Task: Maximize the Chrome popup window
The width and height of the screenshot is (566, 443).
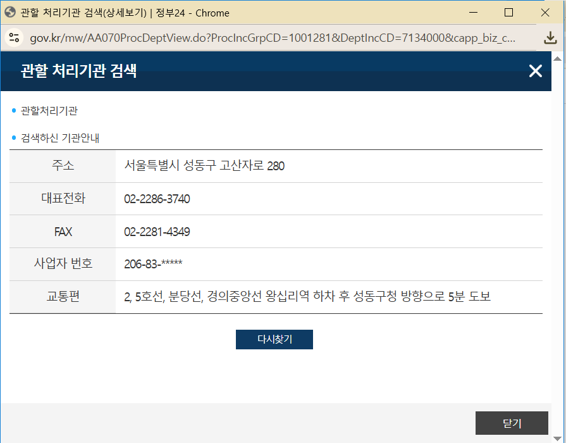Action: coord(508,12)
